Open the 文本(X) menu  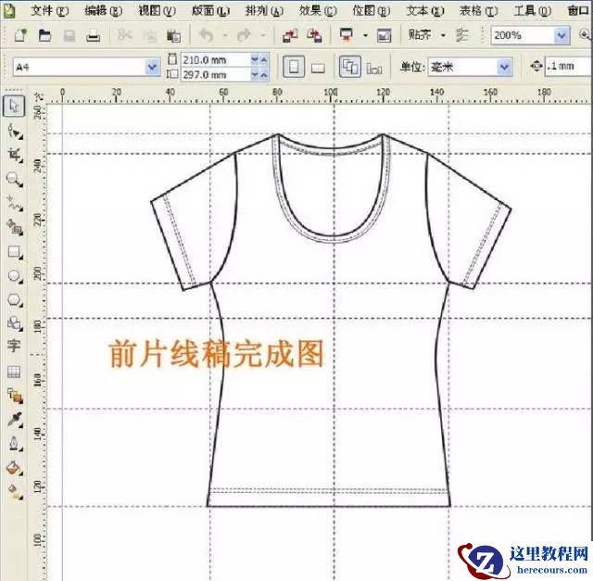tap(425, 10)
